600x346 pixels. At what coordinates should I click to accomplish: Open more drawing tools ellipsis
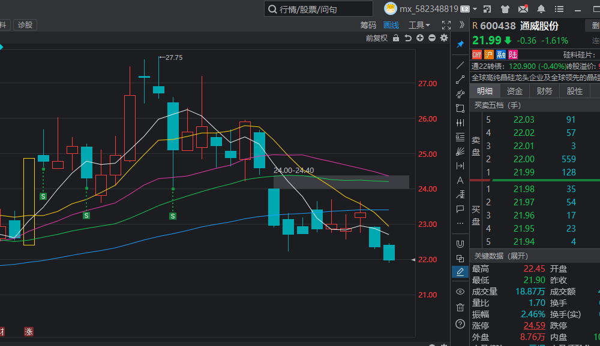[x=460, y=223]
